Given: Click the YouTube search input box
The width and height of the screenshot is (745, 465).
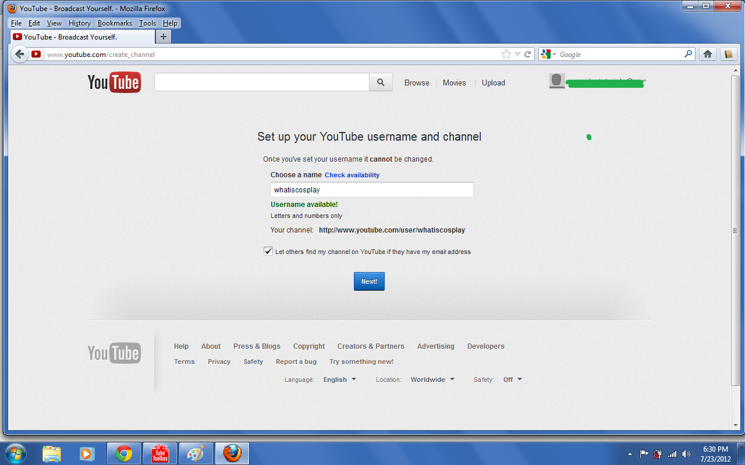Looking at the screenshot, I should (x=262, y=83).
